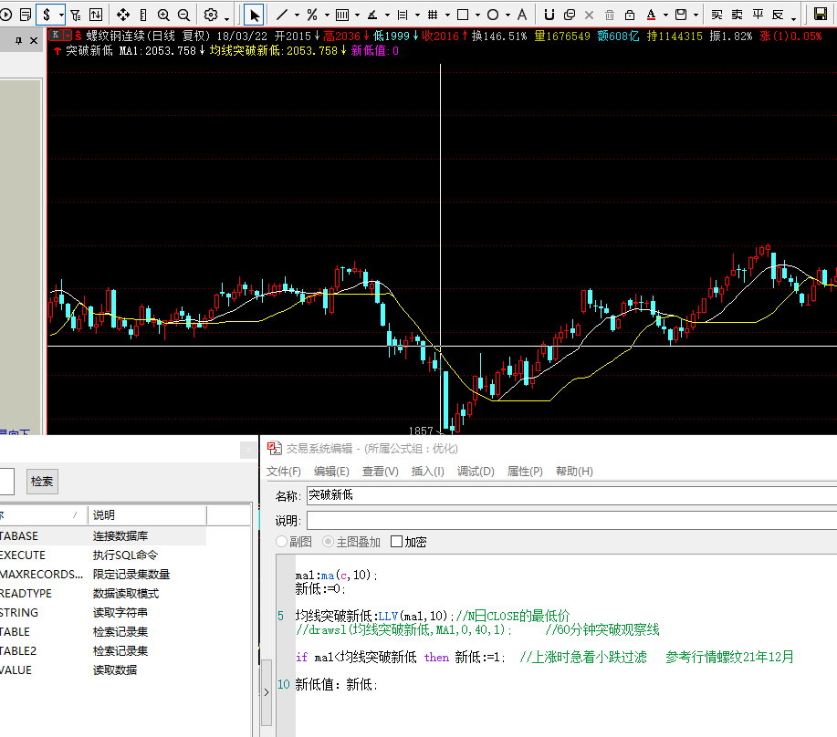Image resolution: width=837 pixels, height=737 pixels.
Task: Click the 平 close-position button
Action: [758, 15]
